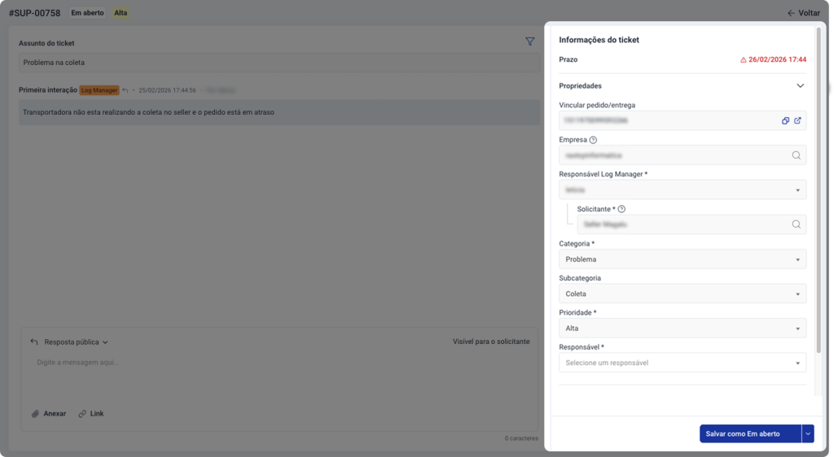Open the arrow next to Salvar button
This screenshot has width=834, height=457.
coord(808,434)
